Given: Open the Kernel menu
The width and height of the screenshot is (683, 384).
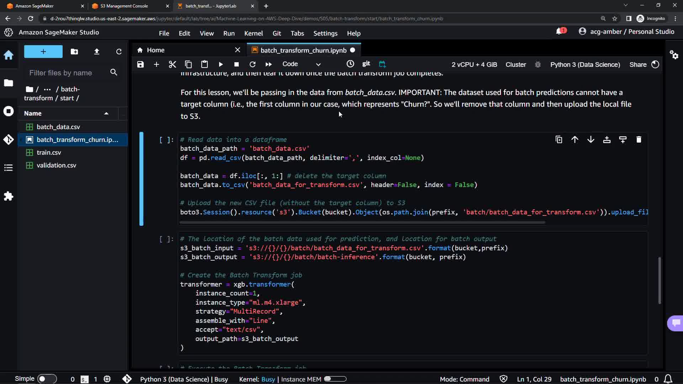Looking at the screenshot, I should tap(253, 33).
